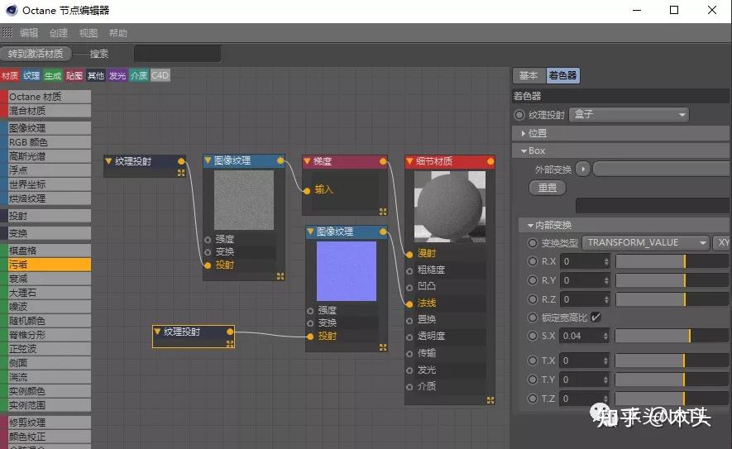732x449 pixels.
Task: Click 粗糙度 input port on 细节材质 node
Action: 409,270
